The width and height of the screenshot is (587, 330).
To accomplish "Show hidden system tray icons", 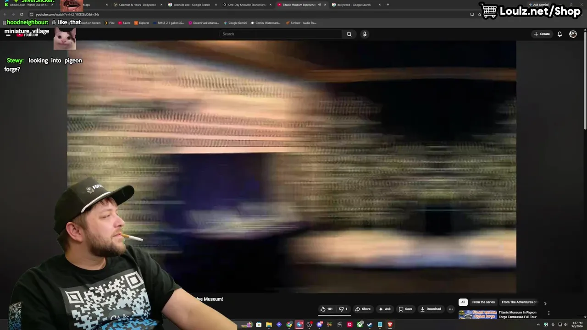I will click(538, 324).
